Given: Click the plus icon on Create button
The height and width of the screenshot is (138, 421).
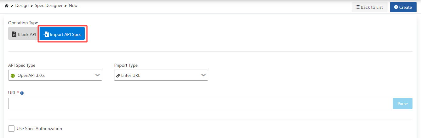Looking at the screenshot, I should (396, 7).
